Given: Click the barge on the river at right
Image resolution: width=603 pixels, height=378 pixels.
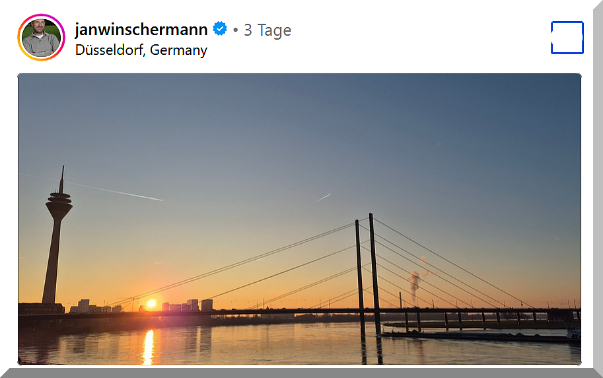Looking at the screenshot, I should (481, 335).
